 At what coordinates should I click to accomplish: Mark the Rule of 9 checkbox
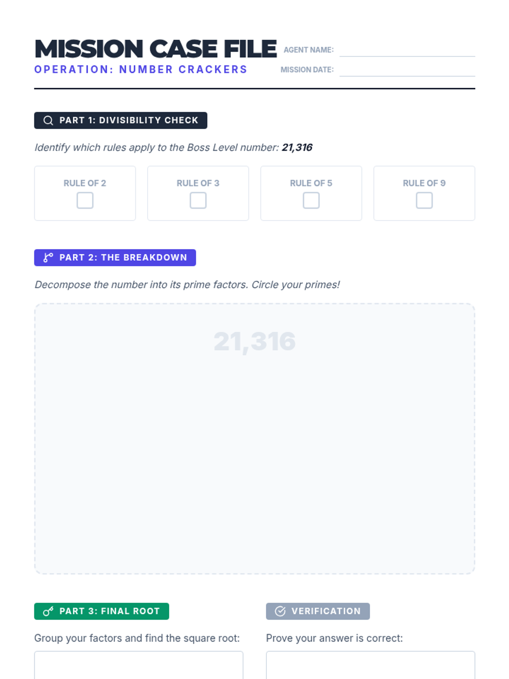tap(424, 200)
